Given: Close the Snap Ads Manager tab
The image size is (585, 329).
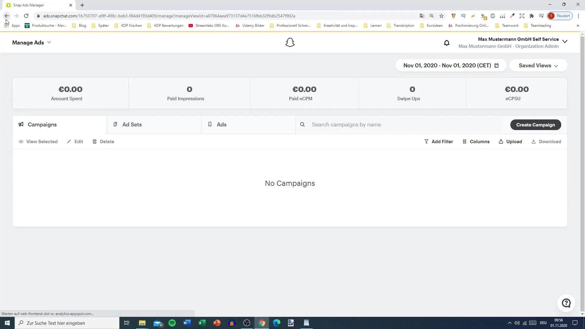Looking at the screenshot, I should [x=71, y=5].
